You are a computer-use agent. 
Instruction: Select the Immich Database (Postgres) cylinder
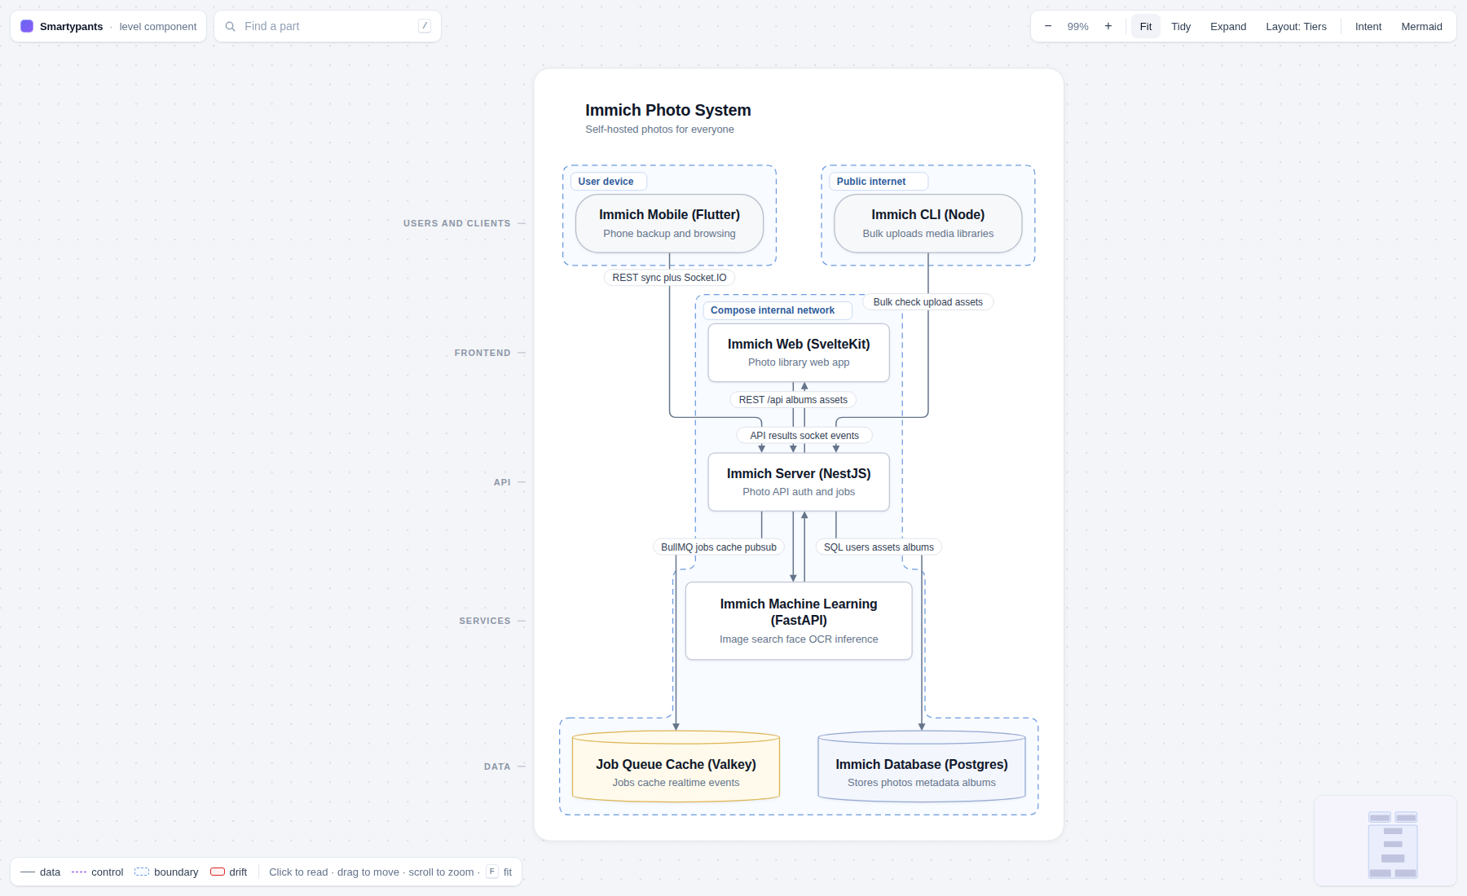point(922,766)
